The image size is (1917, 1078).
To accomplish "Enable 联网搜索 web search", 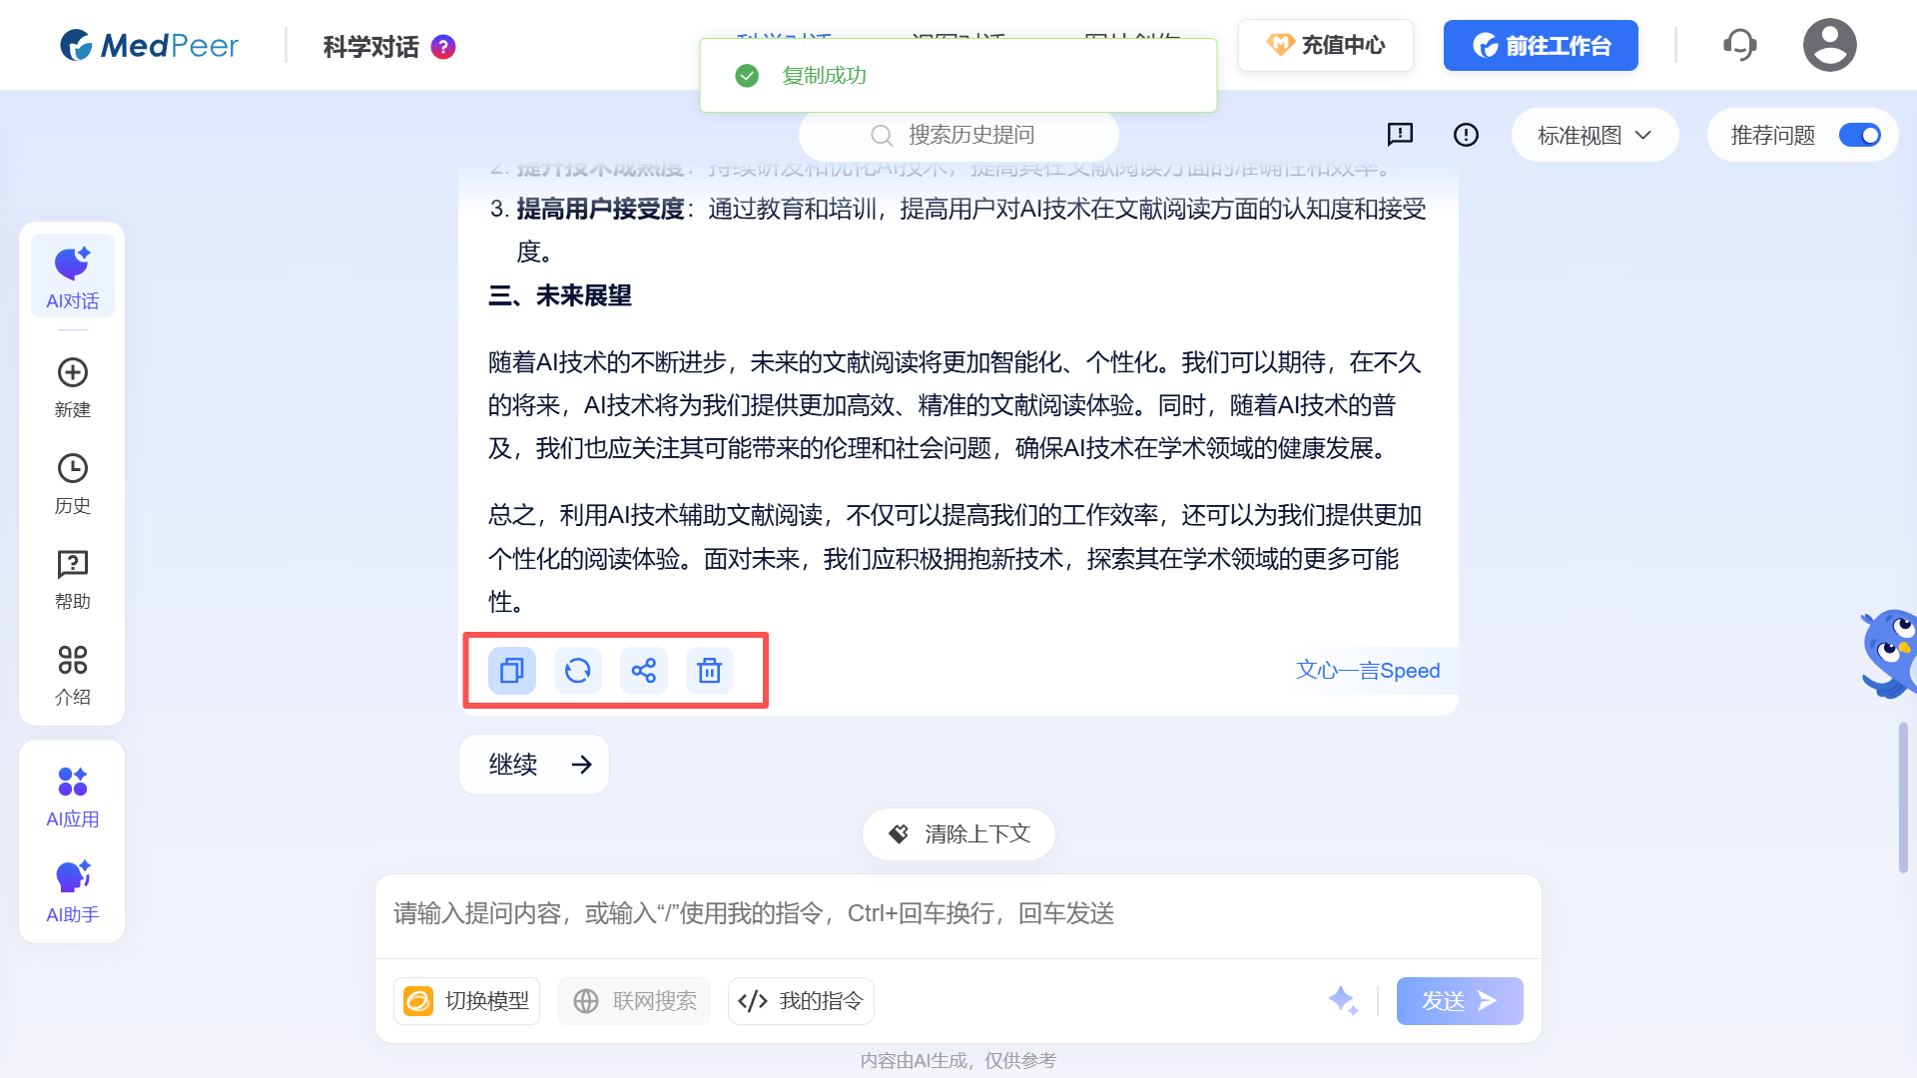I will tap(633, 1000).
